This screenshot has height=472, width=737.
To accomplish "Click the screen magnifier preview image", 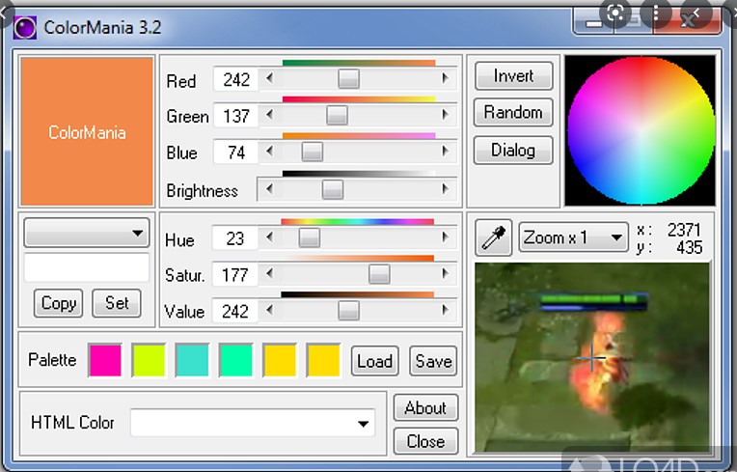I will pyautogui.click(x=591, y=357).
